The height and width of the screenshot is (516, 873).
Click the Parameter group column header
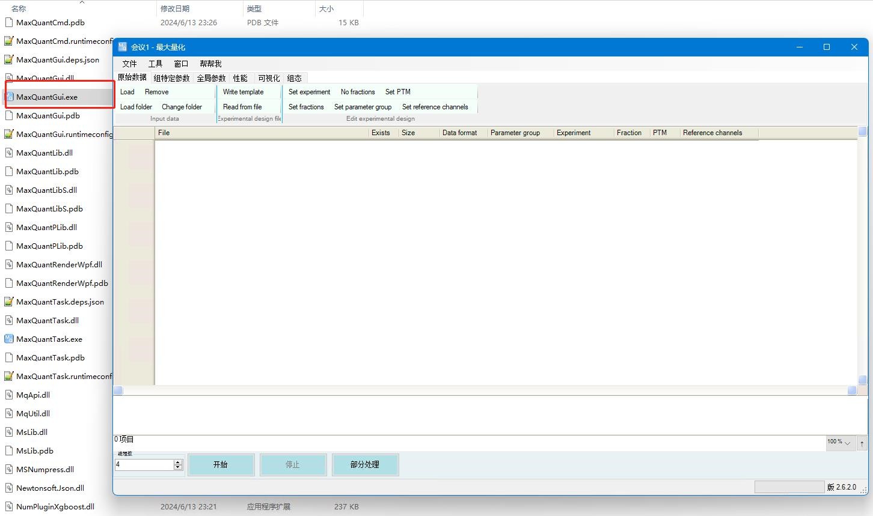(x=521, y=133)
